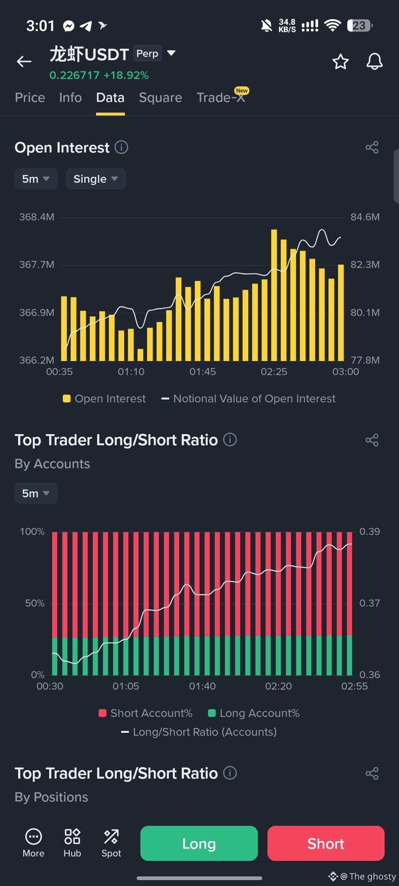Open info icon beside Open Interest
This screenshot has height=886, width=399.
click(x=121, y=147)
